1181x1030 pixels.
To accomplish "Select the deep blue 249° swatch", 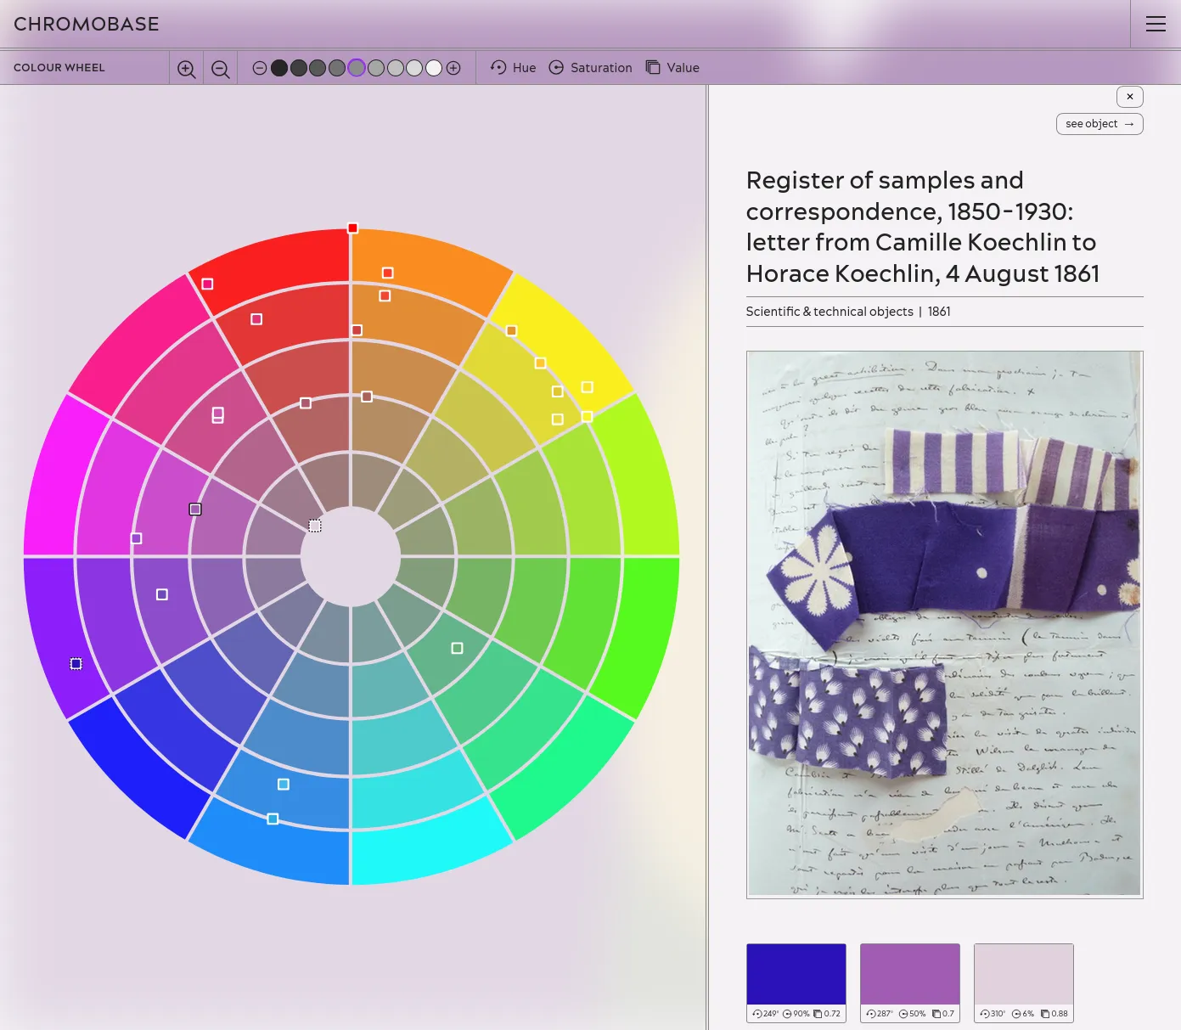I will (796, 974).
